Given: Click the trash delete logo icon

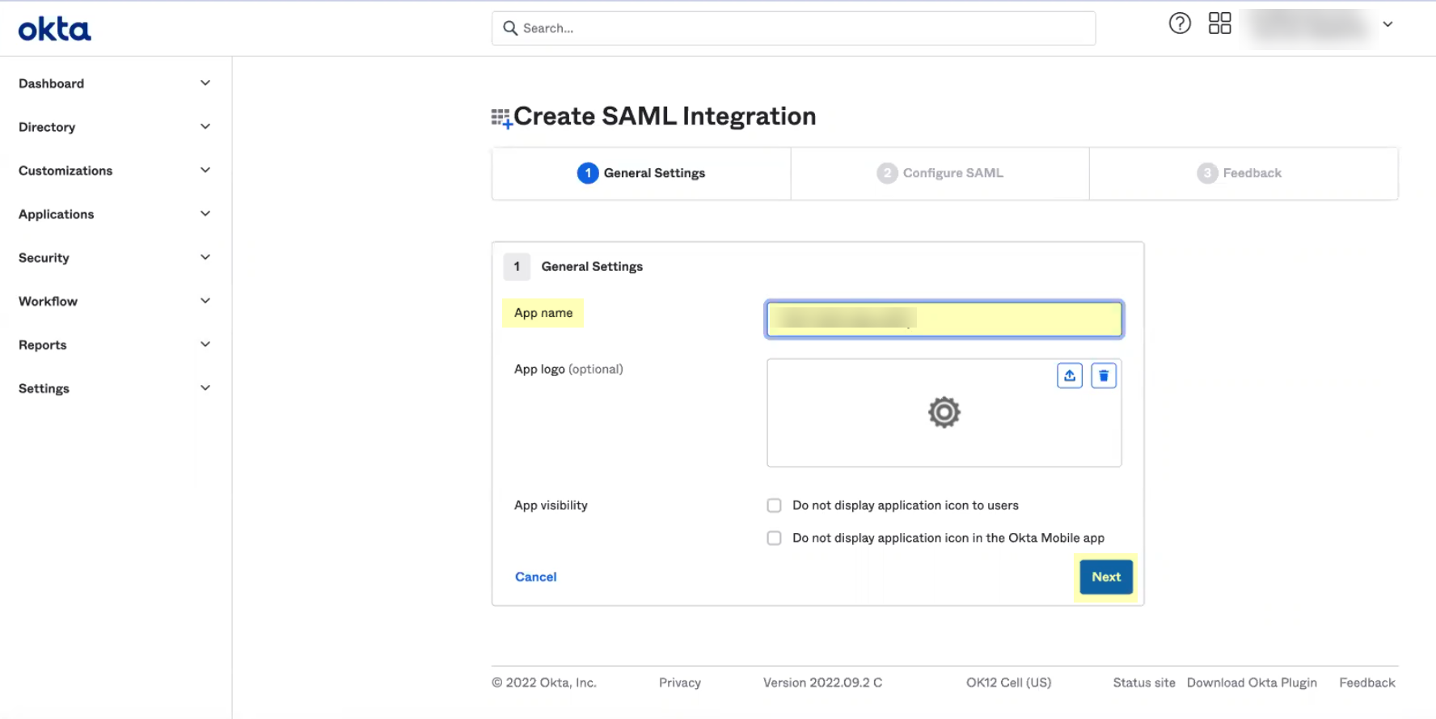Looking at the screenshot, I should point(1104,375).
